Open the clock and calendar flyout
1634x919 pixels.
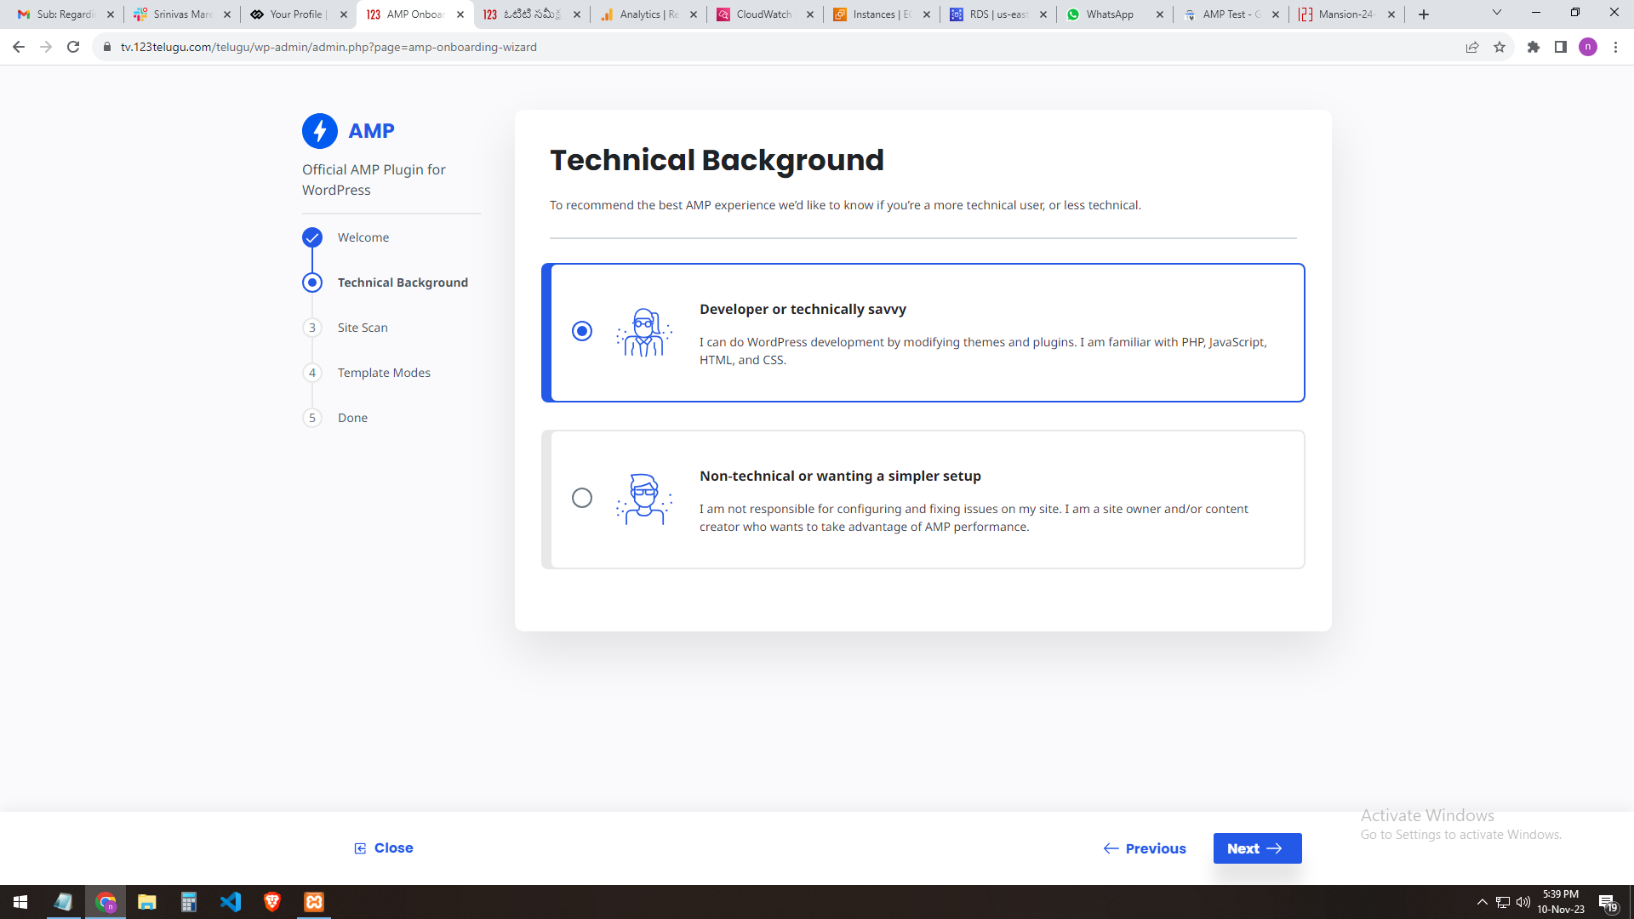(1561, 902)
